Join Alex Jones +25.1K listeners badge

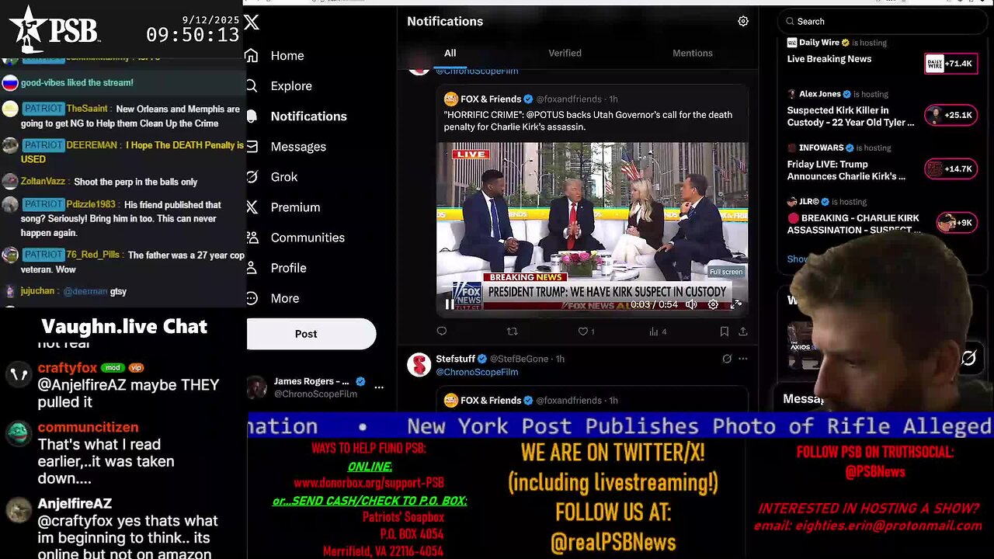[950, 116]
